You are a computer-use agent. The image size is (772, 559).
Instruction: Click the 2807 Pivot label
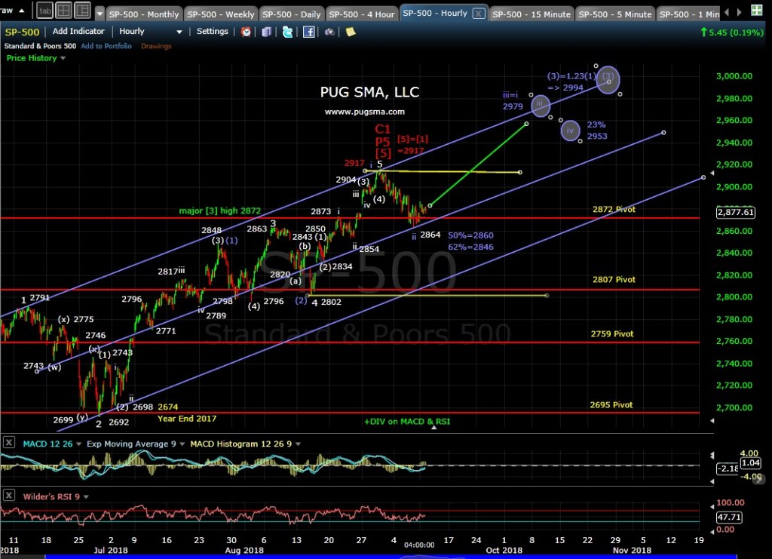pyautogui.click(x=614, y=279)
